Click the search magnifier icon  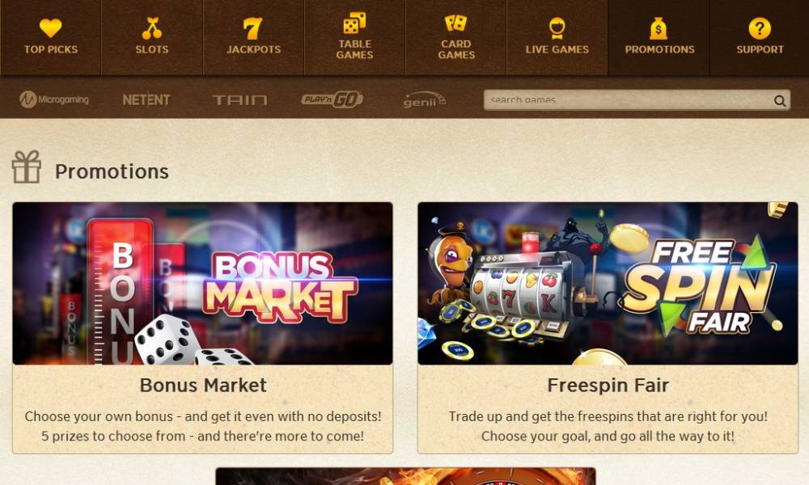[780, 100]
